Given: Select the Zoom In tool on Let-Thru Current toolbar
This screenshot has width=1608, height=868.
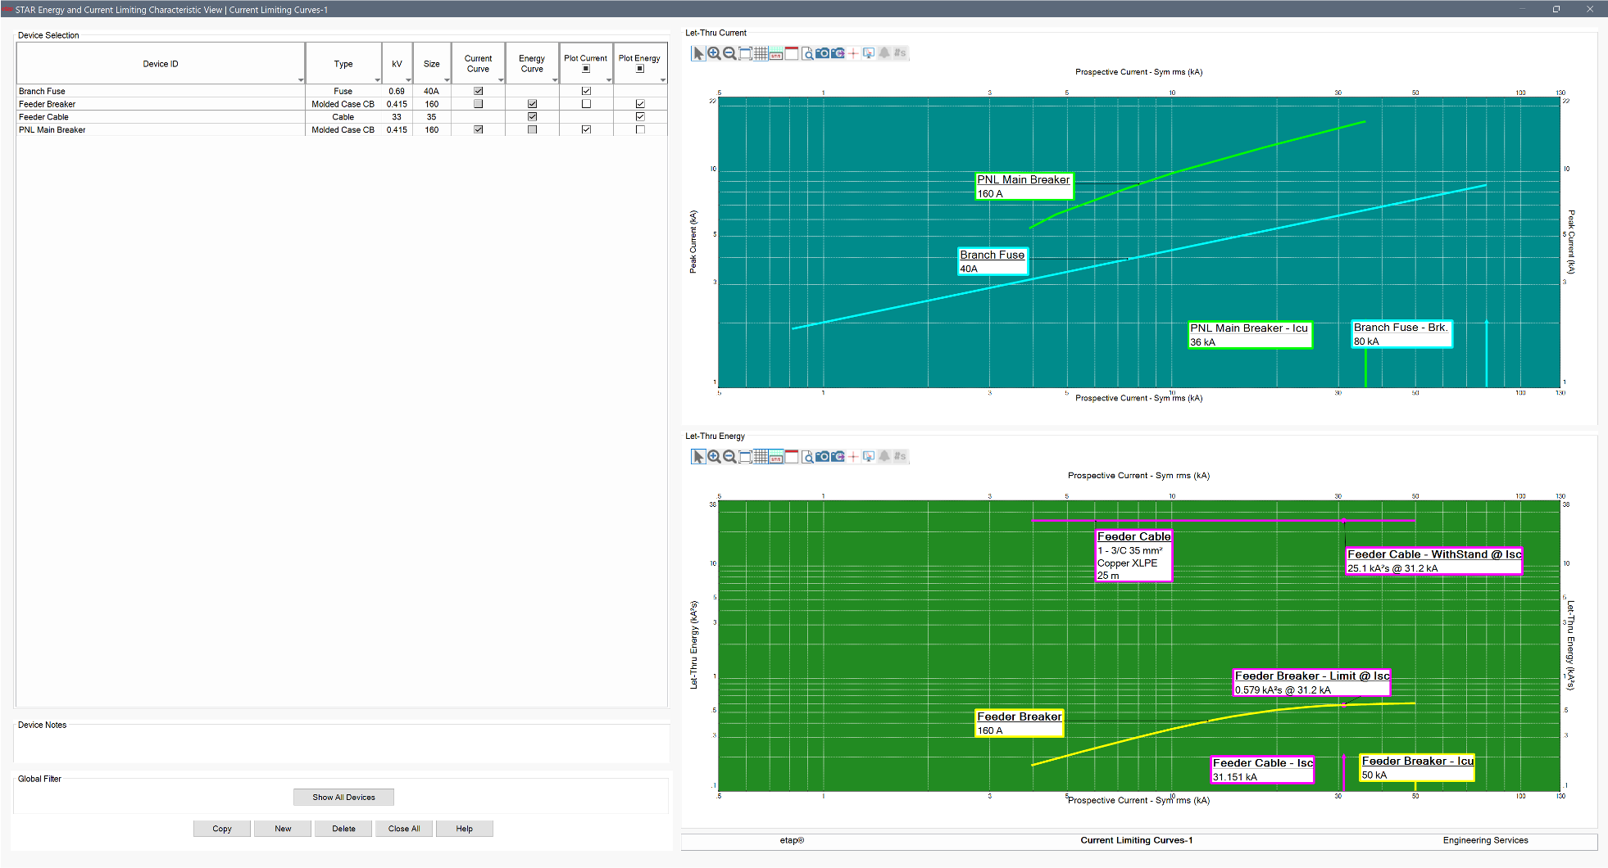Looking at the screenshot, I should click(x=714, y=52).
